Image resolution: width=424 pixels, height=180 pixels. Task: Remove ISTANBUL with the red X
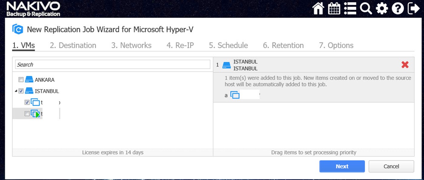[x=405, y=64]
